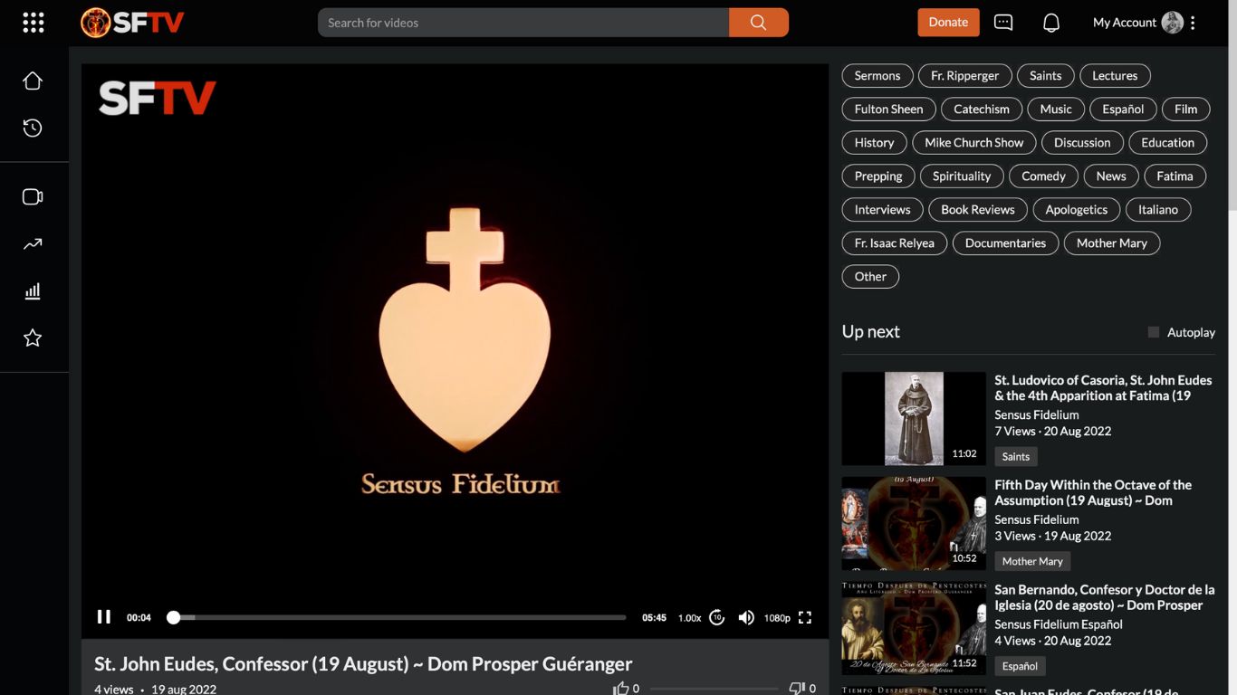Change the 1080p video quality setting
This screenshot has height=695, width=1237.
coord(777,618)
